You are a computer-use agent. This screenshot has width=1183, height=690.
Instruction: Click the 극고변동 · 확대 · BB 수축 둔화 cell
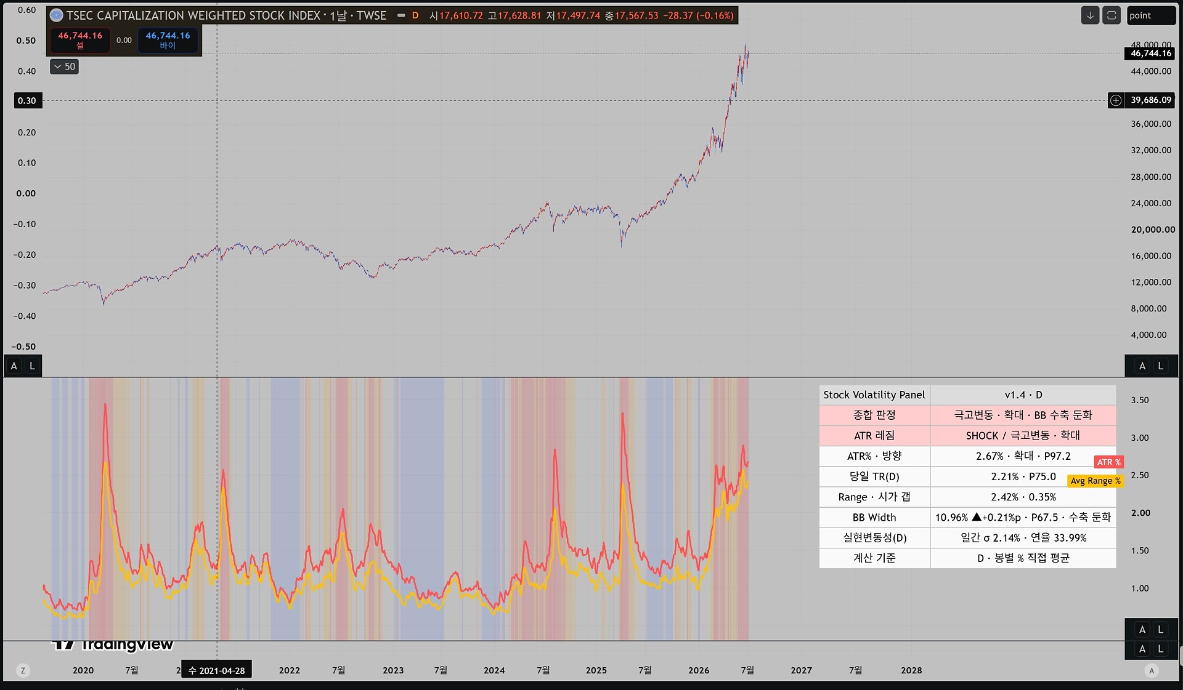pos(1023,415)
